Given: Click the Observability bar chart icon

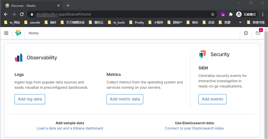Looking at the screenshot, I should tap(19, 58).
